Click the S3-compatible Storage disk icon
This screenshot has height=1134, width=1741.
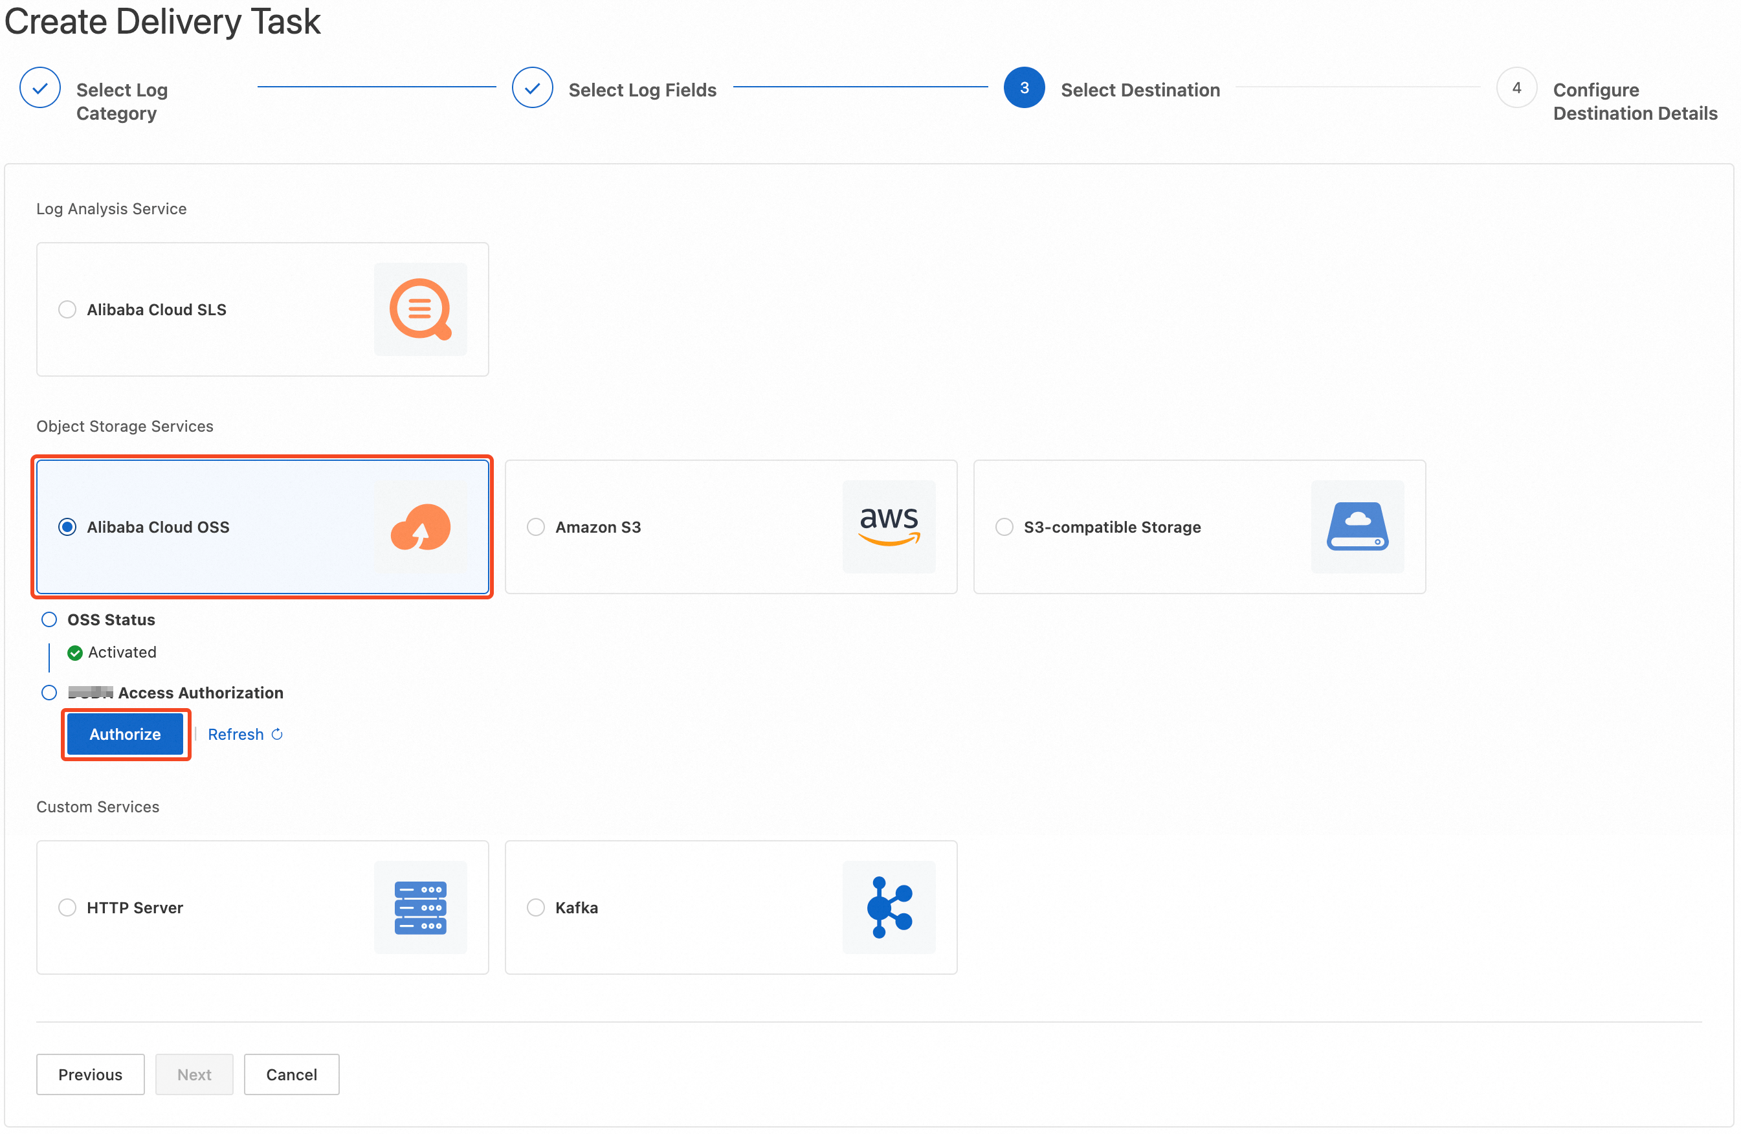pos(1357,526)
